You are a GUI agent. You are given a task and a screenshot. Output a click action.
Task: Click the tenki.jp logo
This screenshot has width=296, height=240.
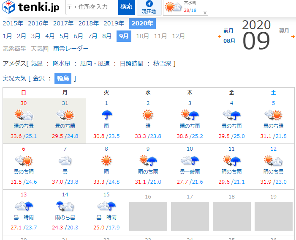point(32,7)
